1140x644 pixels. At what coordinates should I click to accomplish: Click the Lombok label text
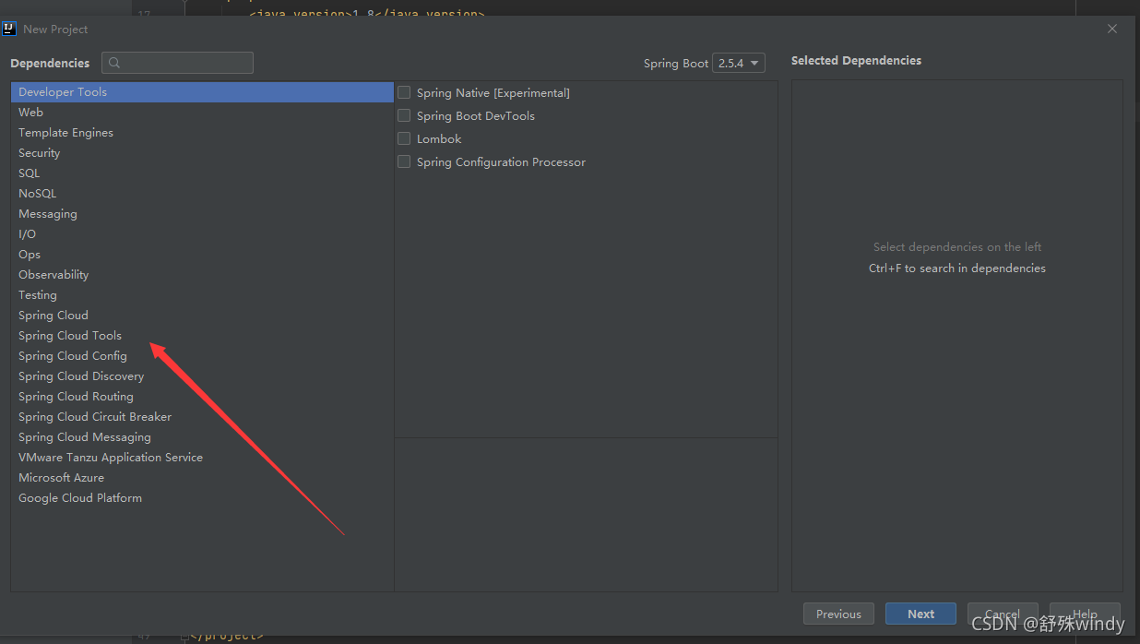[x=439, y=138]
